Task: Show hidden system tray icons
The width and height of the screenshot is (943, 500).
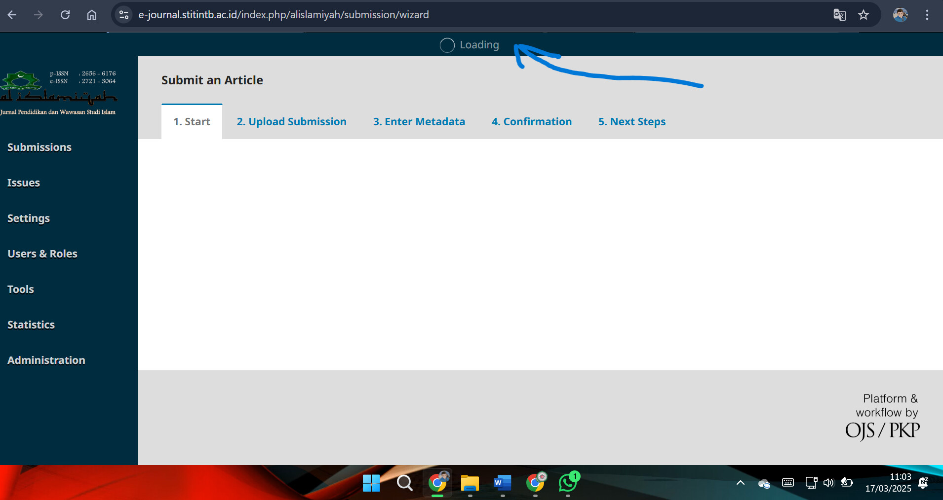Action: [x=741, y=483]
